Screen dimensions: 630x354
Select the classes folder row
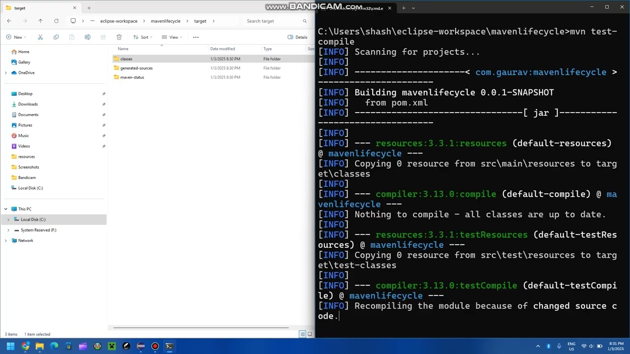213,59
